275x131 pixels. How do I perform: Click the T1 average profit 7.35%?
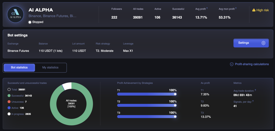pos(205,94)
